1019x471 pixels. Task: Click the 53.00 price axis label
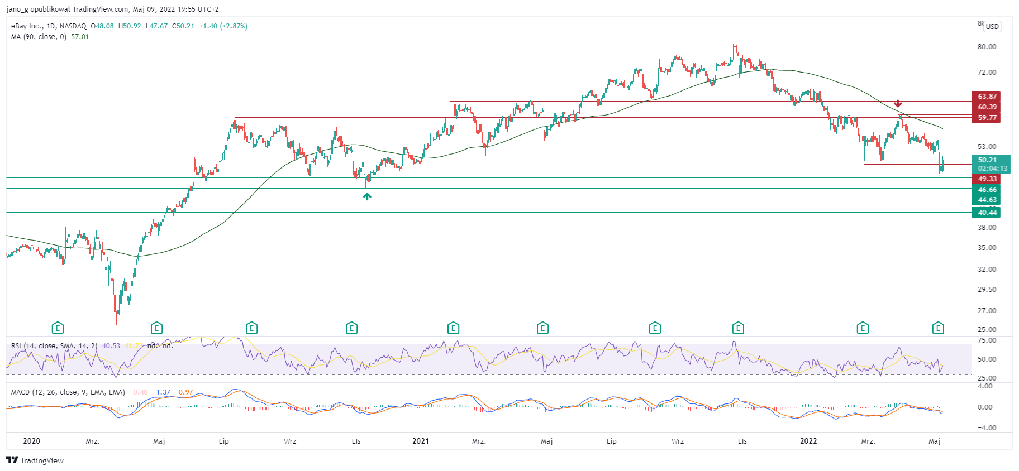[x=987, y=147]
